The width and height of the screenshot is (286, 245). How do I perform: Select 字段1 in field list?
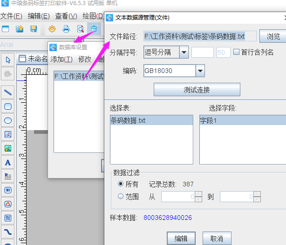click(243, 120)
